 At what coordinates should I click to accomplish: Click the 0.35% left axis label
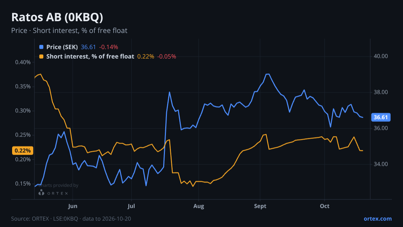(x=23, y=86)
